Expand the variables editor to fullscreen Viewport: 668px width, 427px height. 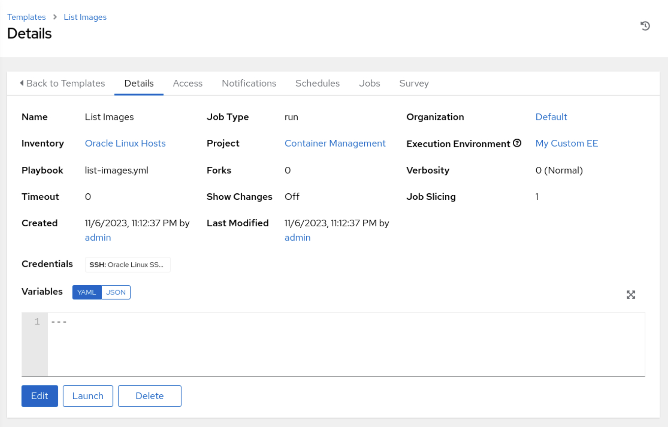(631, 295)
